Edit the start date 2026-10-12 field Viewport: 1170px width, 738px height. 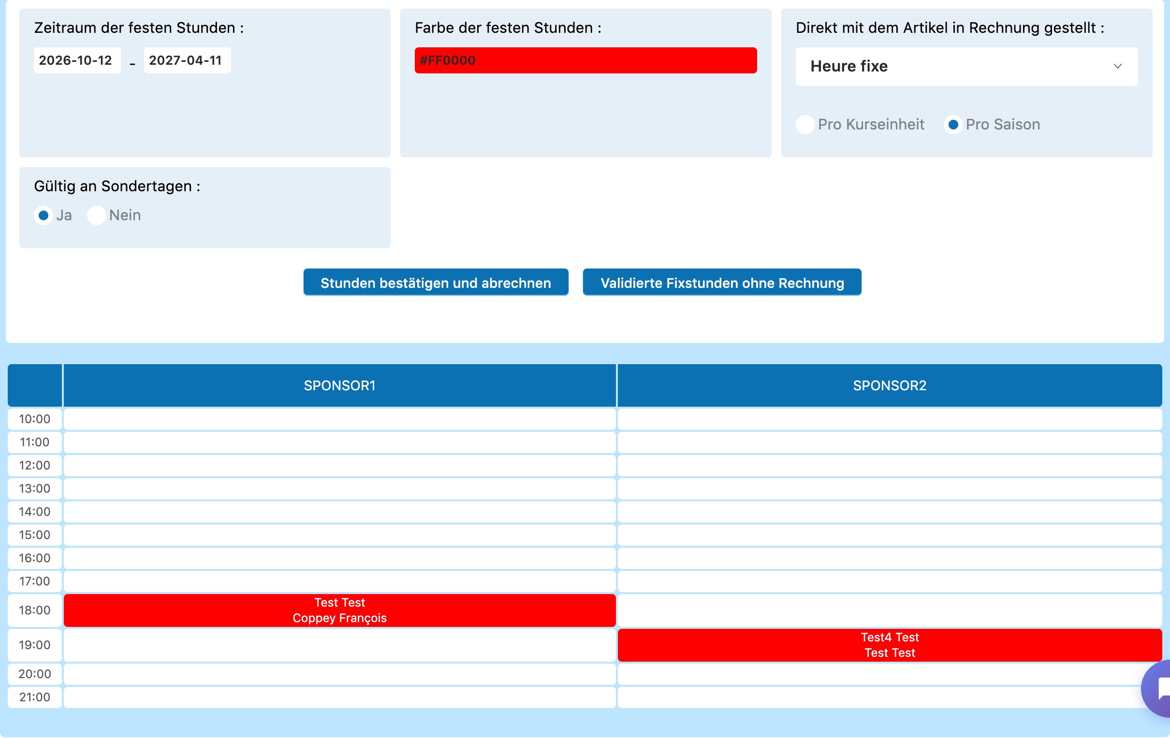[77, 61]
